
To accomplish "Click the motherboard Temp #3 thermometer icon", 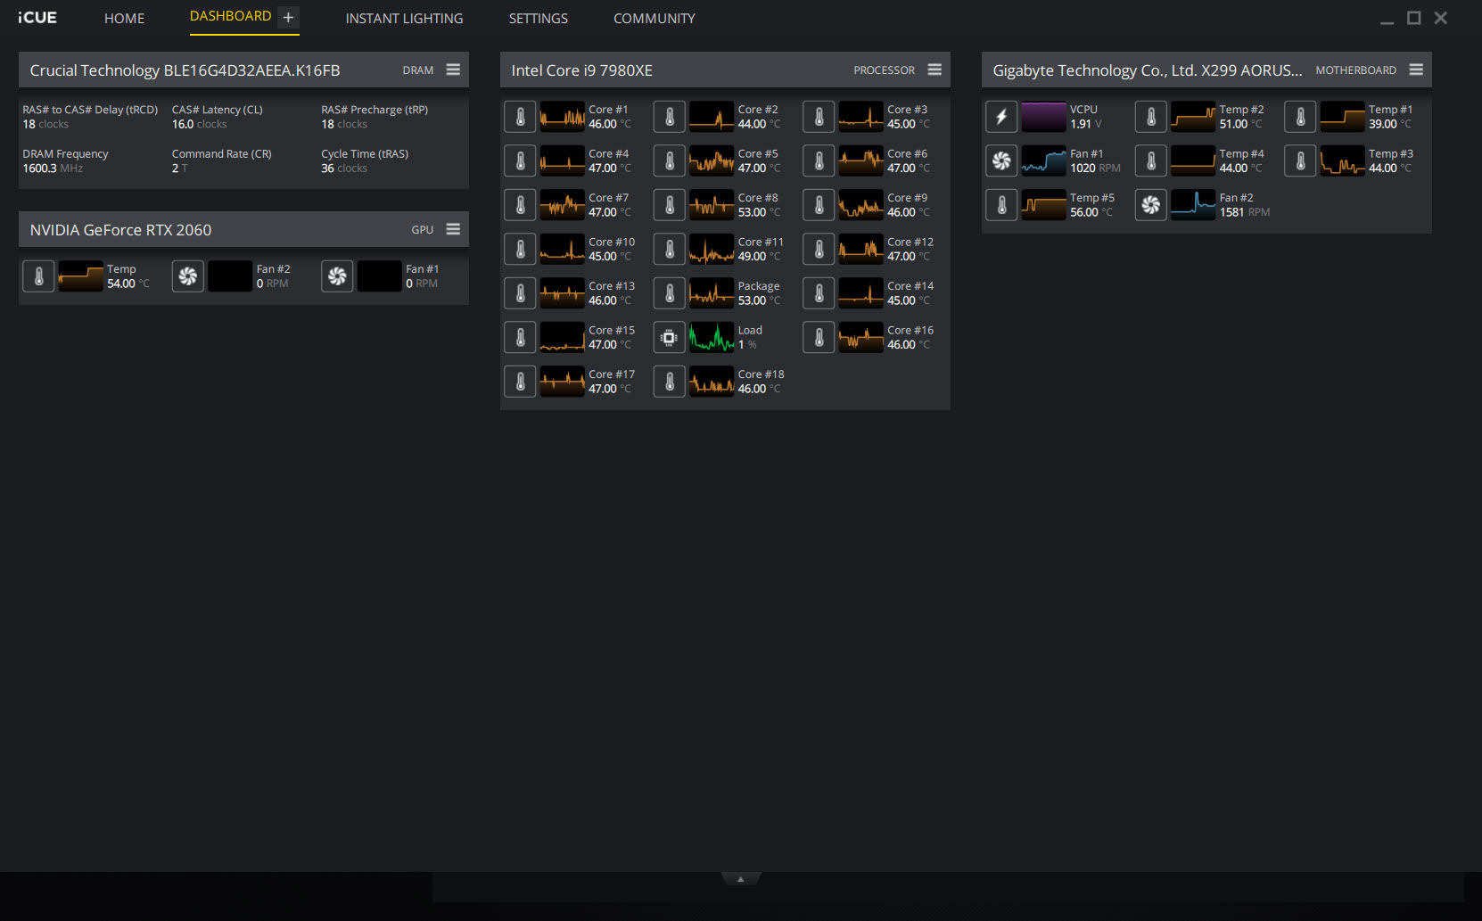I will [1300, 160].
